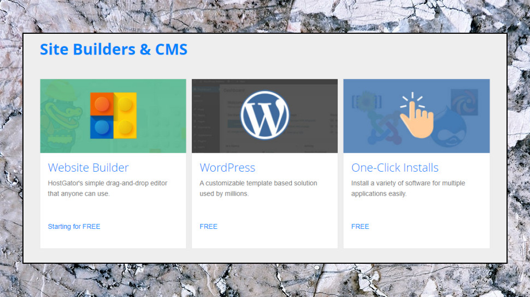This screenshot has width=530, height=297.
Task: Open the Website Builder title link
Action: (x=88, y=167)
